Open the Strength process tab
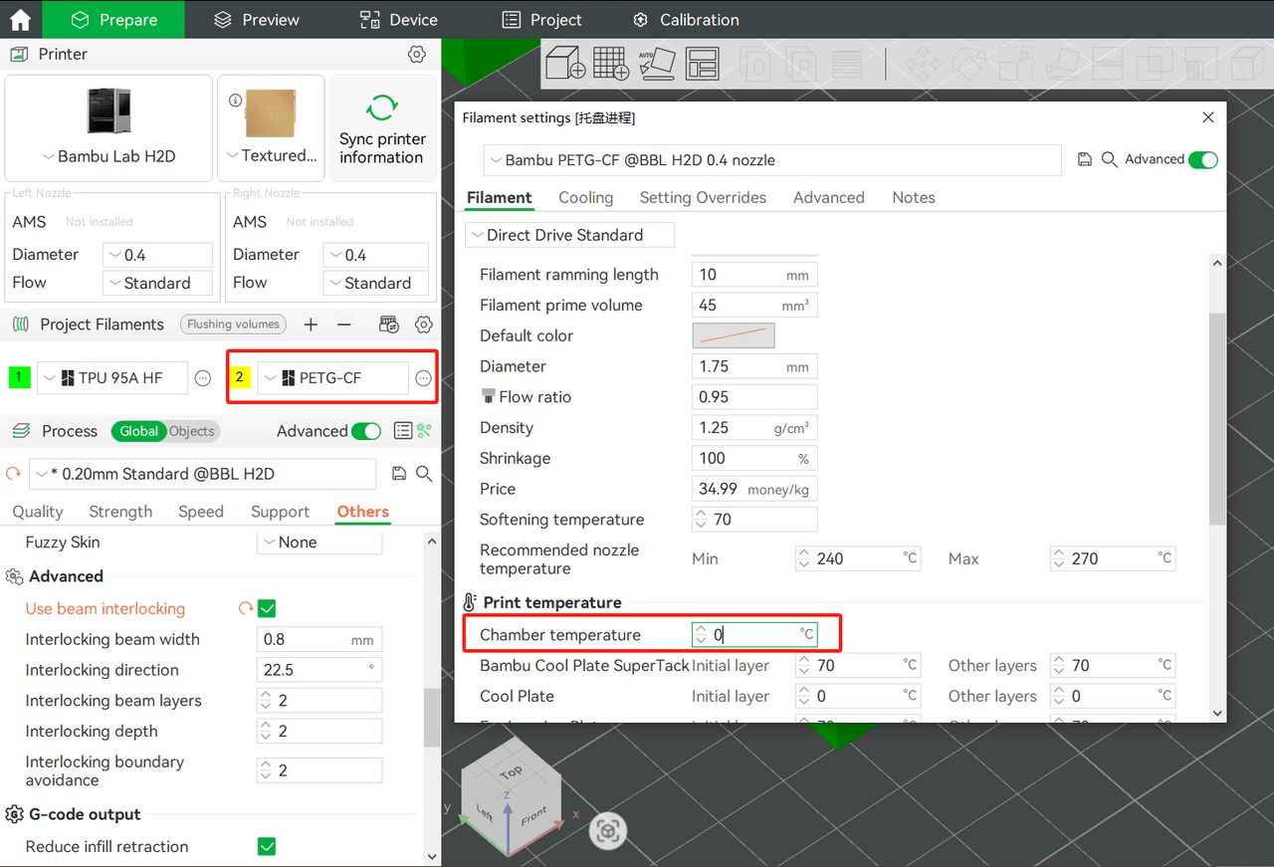This screenshot has height=867, width=1274. (120, 512)
